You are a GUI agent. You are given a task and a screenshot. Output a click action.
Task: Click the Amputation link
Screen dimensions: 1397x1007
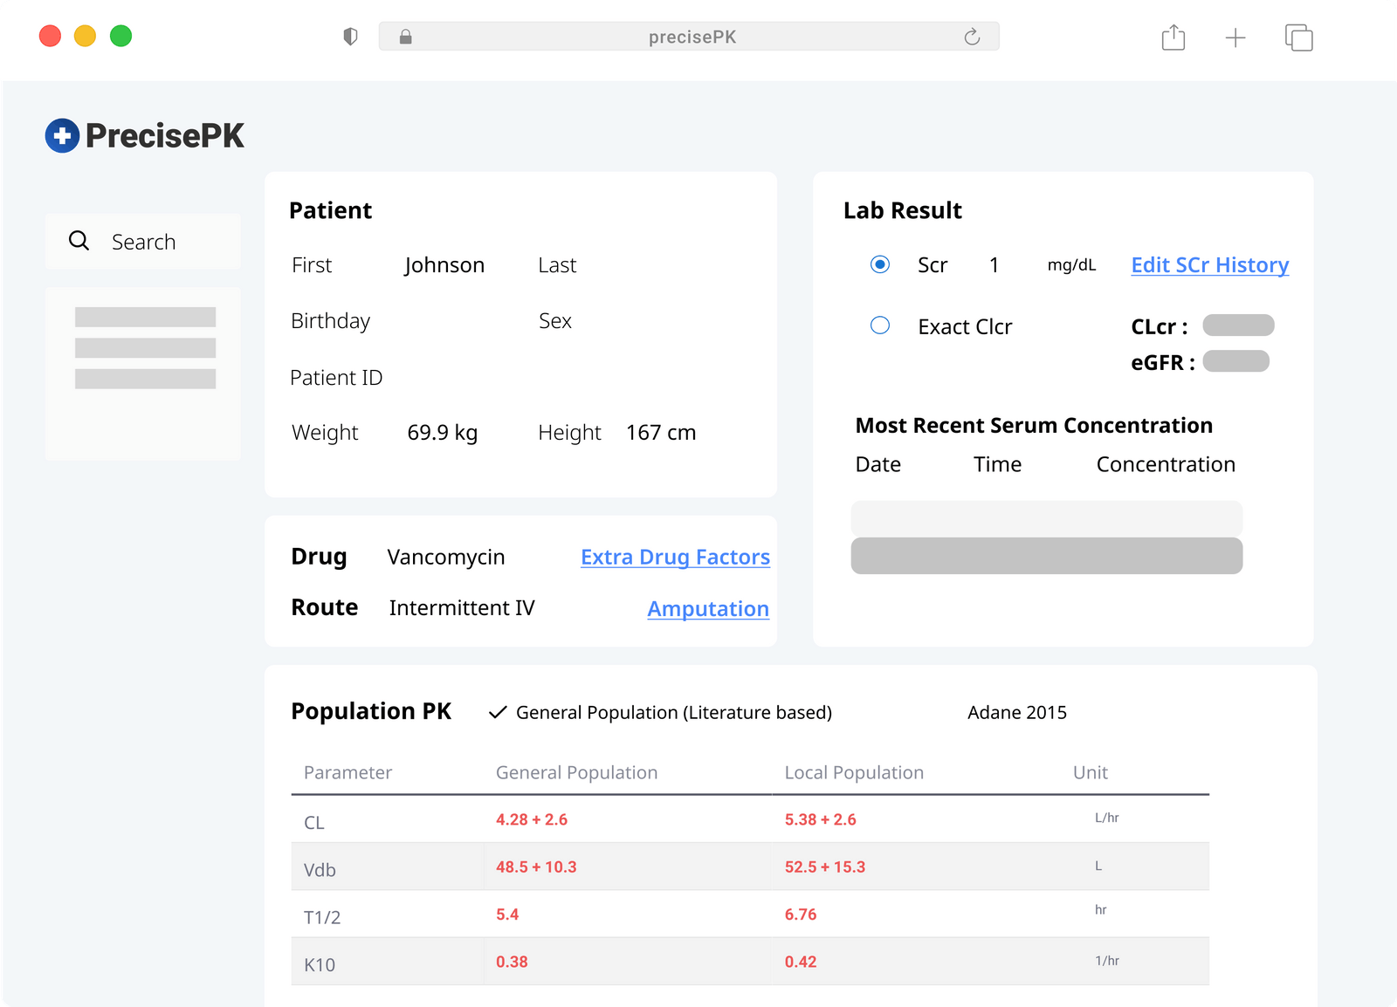[x=708, y=608]
